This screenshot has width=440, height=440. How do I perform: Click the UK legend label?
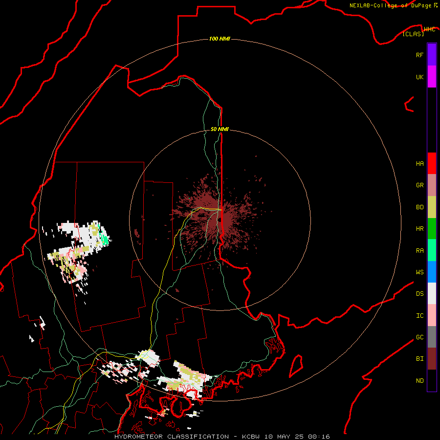pos(419,77)
